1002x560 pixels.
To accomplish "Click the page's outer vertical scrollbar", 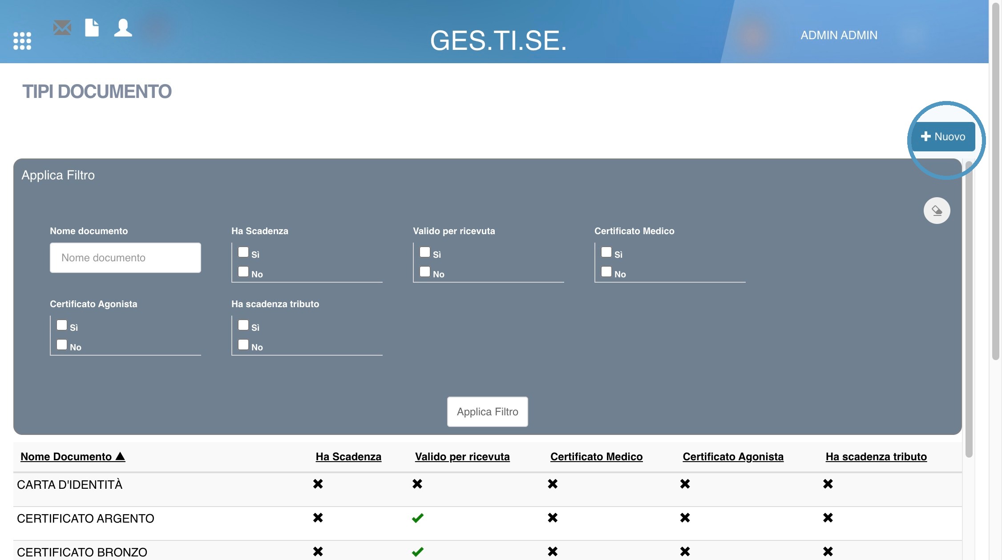I will pos(996,181).
